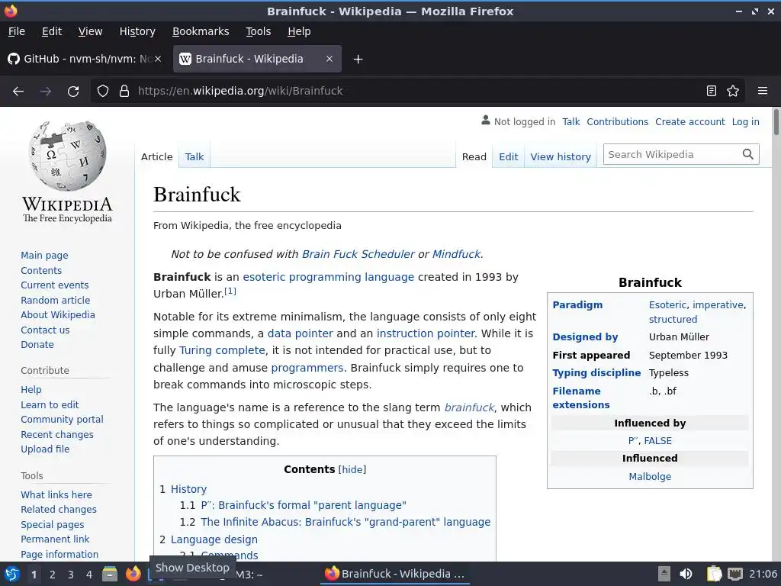The width and height of the screenshot is (781, 586).
Task: Hide the Contents table via [hide]
Action: click(352, 469)
